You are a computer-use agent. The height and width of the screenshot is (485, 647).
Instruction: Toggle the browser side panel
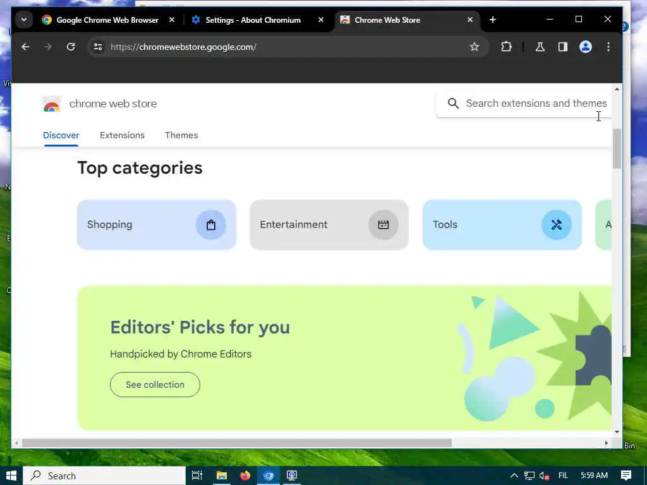click(563, 47)
